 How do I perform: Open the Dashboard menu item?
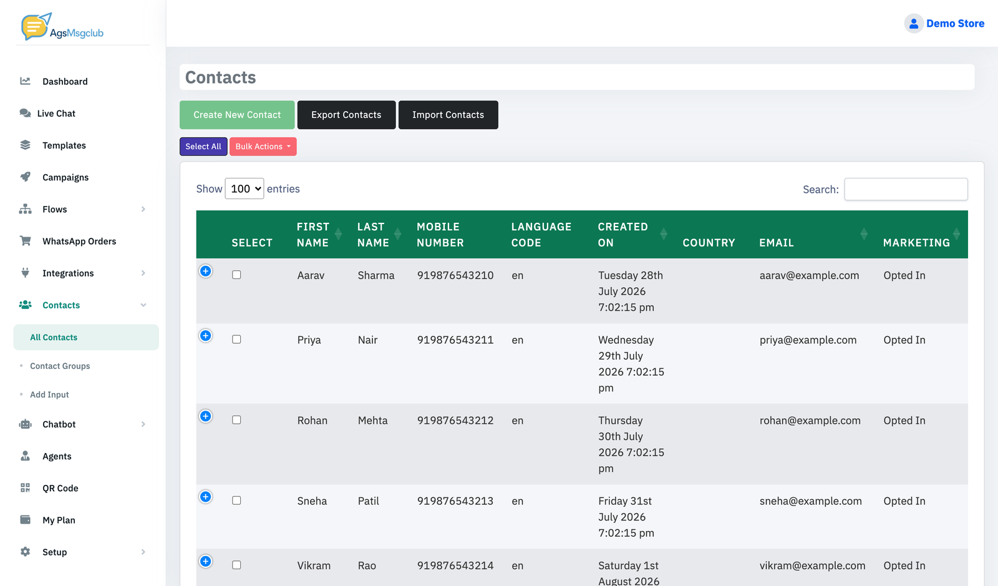[x=65, y=82]
